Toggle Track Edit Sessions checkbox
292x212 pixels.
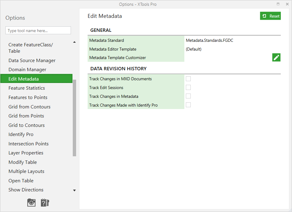188,88
